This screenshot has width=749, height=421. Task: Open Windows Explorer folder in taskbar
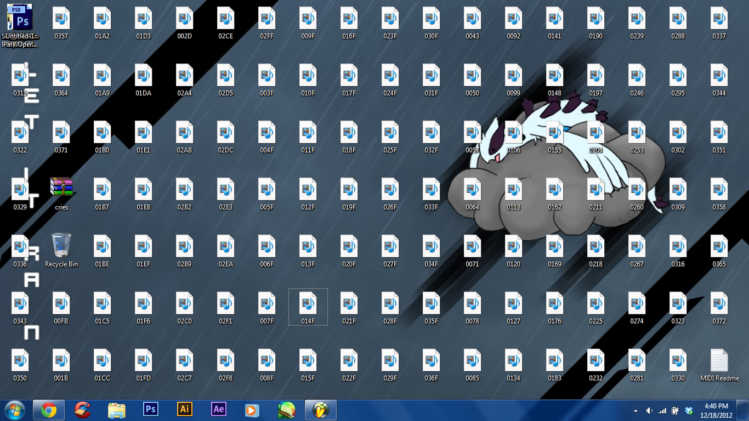point(117,410)
